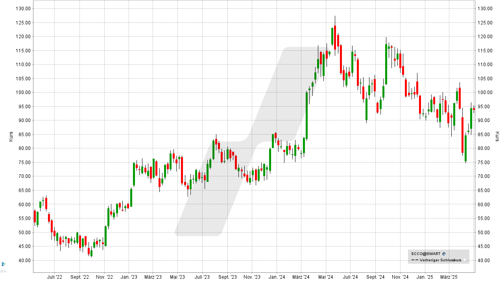This screenshot has height=283, width=504.
Task: Click the März '23 date label
Action: click(153, 277)
